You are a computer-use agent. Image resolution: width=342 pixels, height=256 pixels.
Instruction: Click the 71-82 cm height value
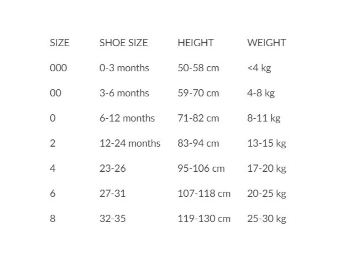click(x=198, y=118)
